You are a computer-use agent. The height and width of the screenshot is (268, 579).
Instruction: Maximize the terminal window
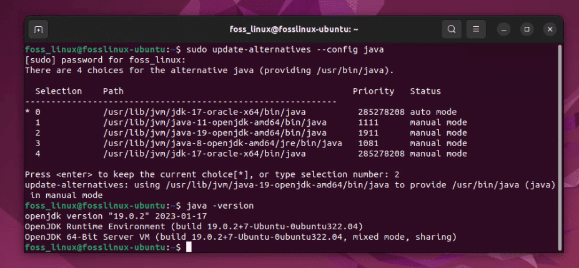[527, 29]
